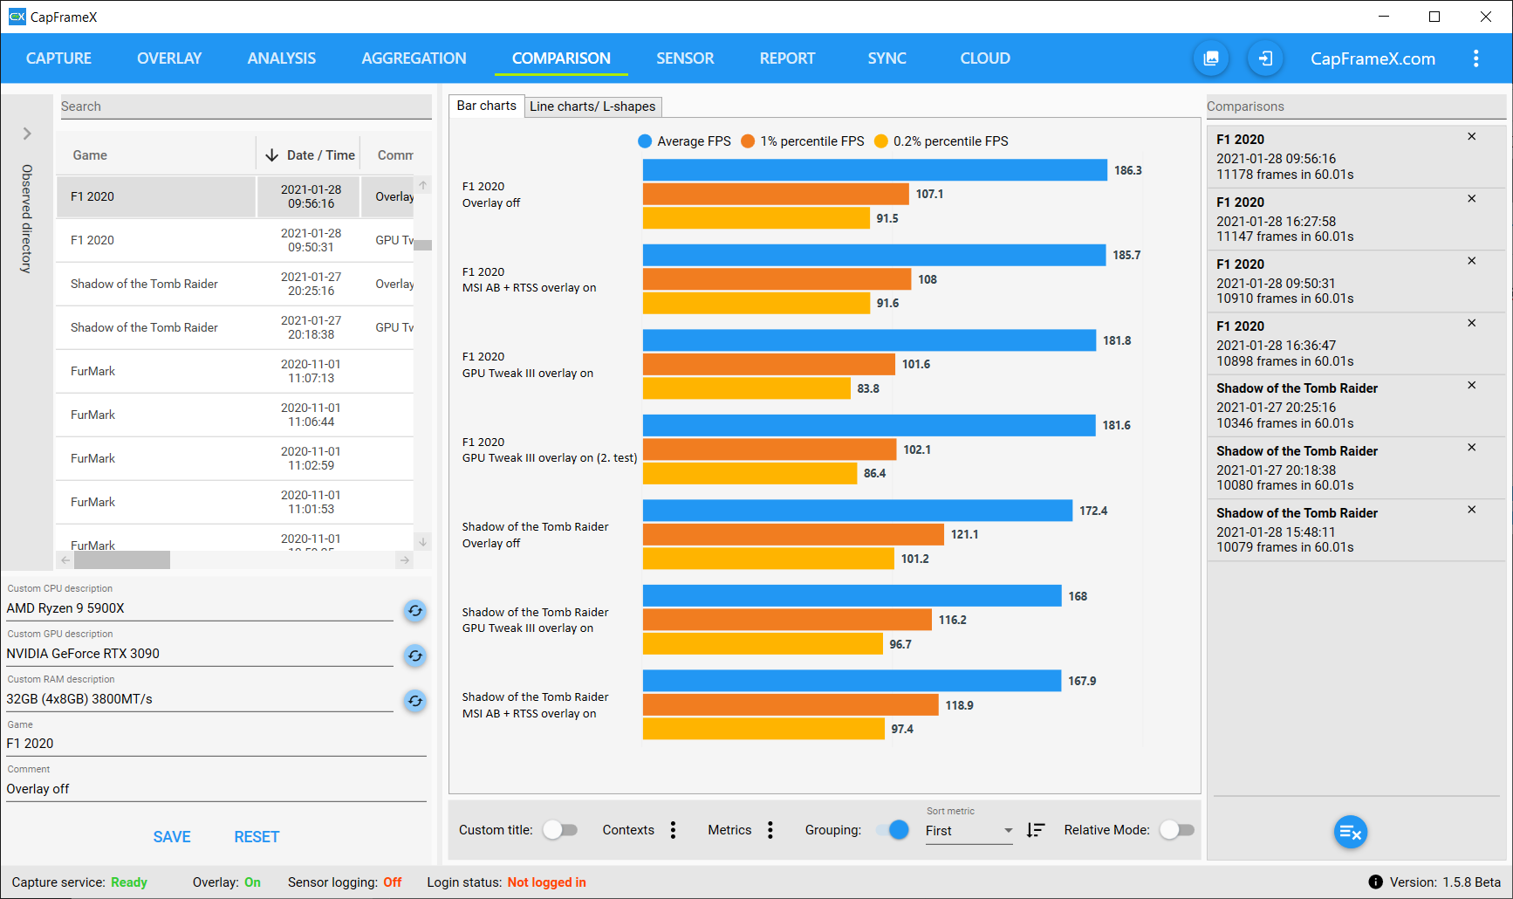Select Shadow of the Tomb Raider 20:18:38 row

coord(235,327)
